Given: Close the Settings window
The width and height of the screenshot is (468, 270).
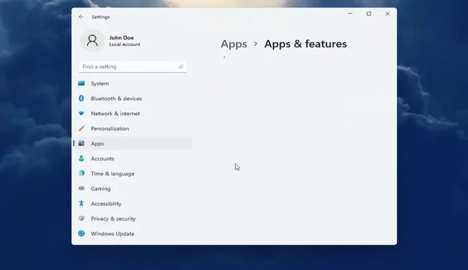Looking at the screenshot, I should tap(387, 14).
